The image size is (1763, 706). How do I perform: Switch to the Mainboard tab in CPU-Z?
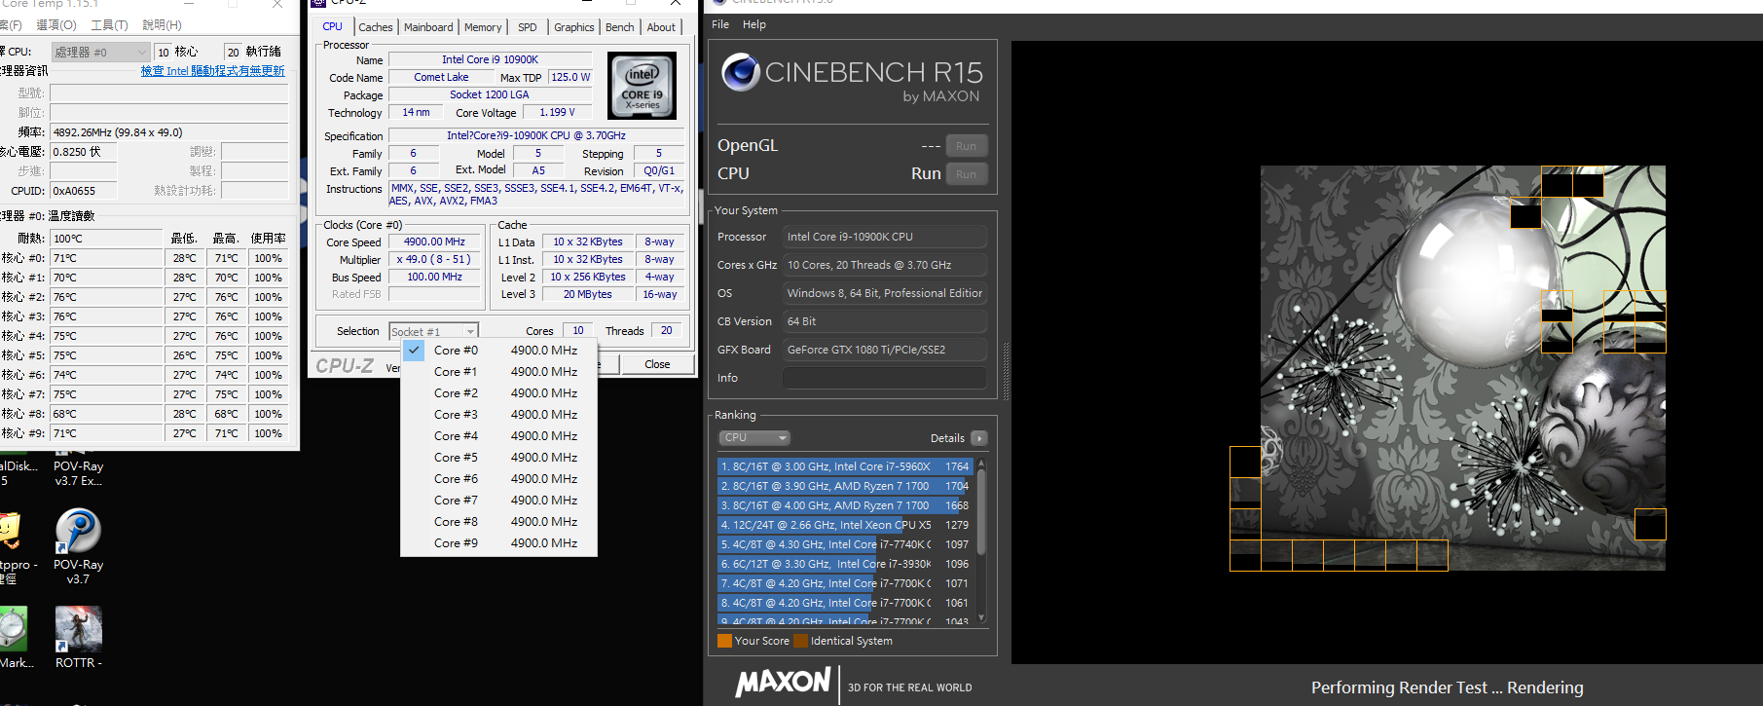click(428, 27)
